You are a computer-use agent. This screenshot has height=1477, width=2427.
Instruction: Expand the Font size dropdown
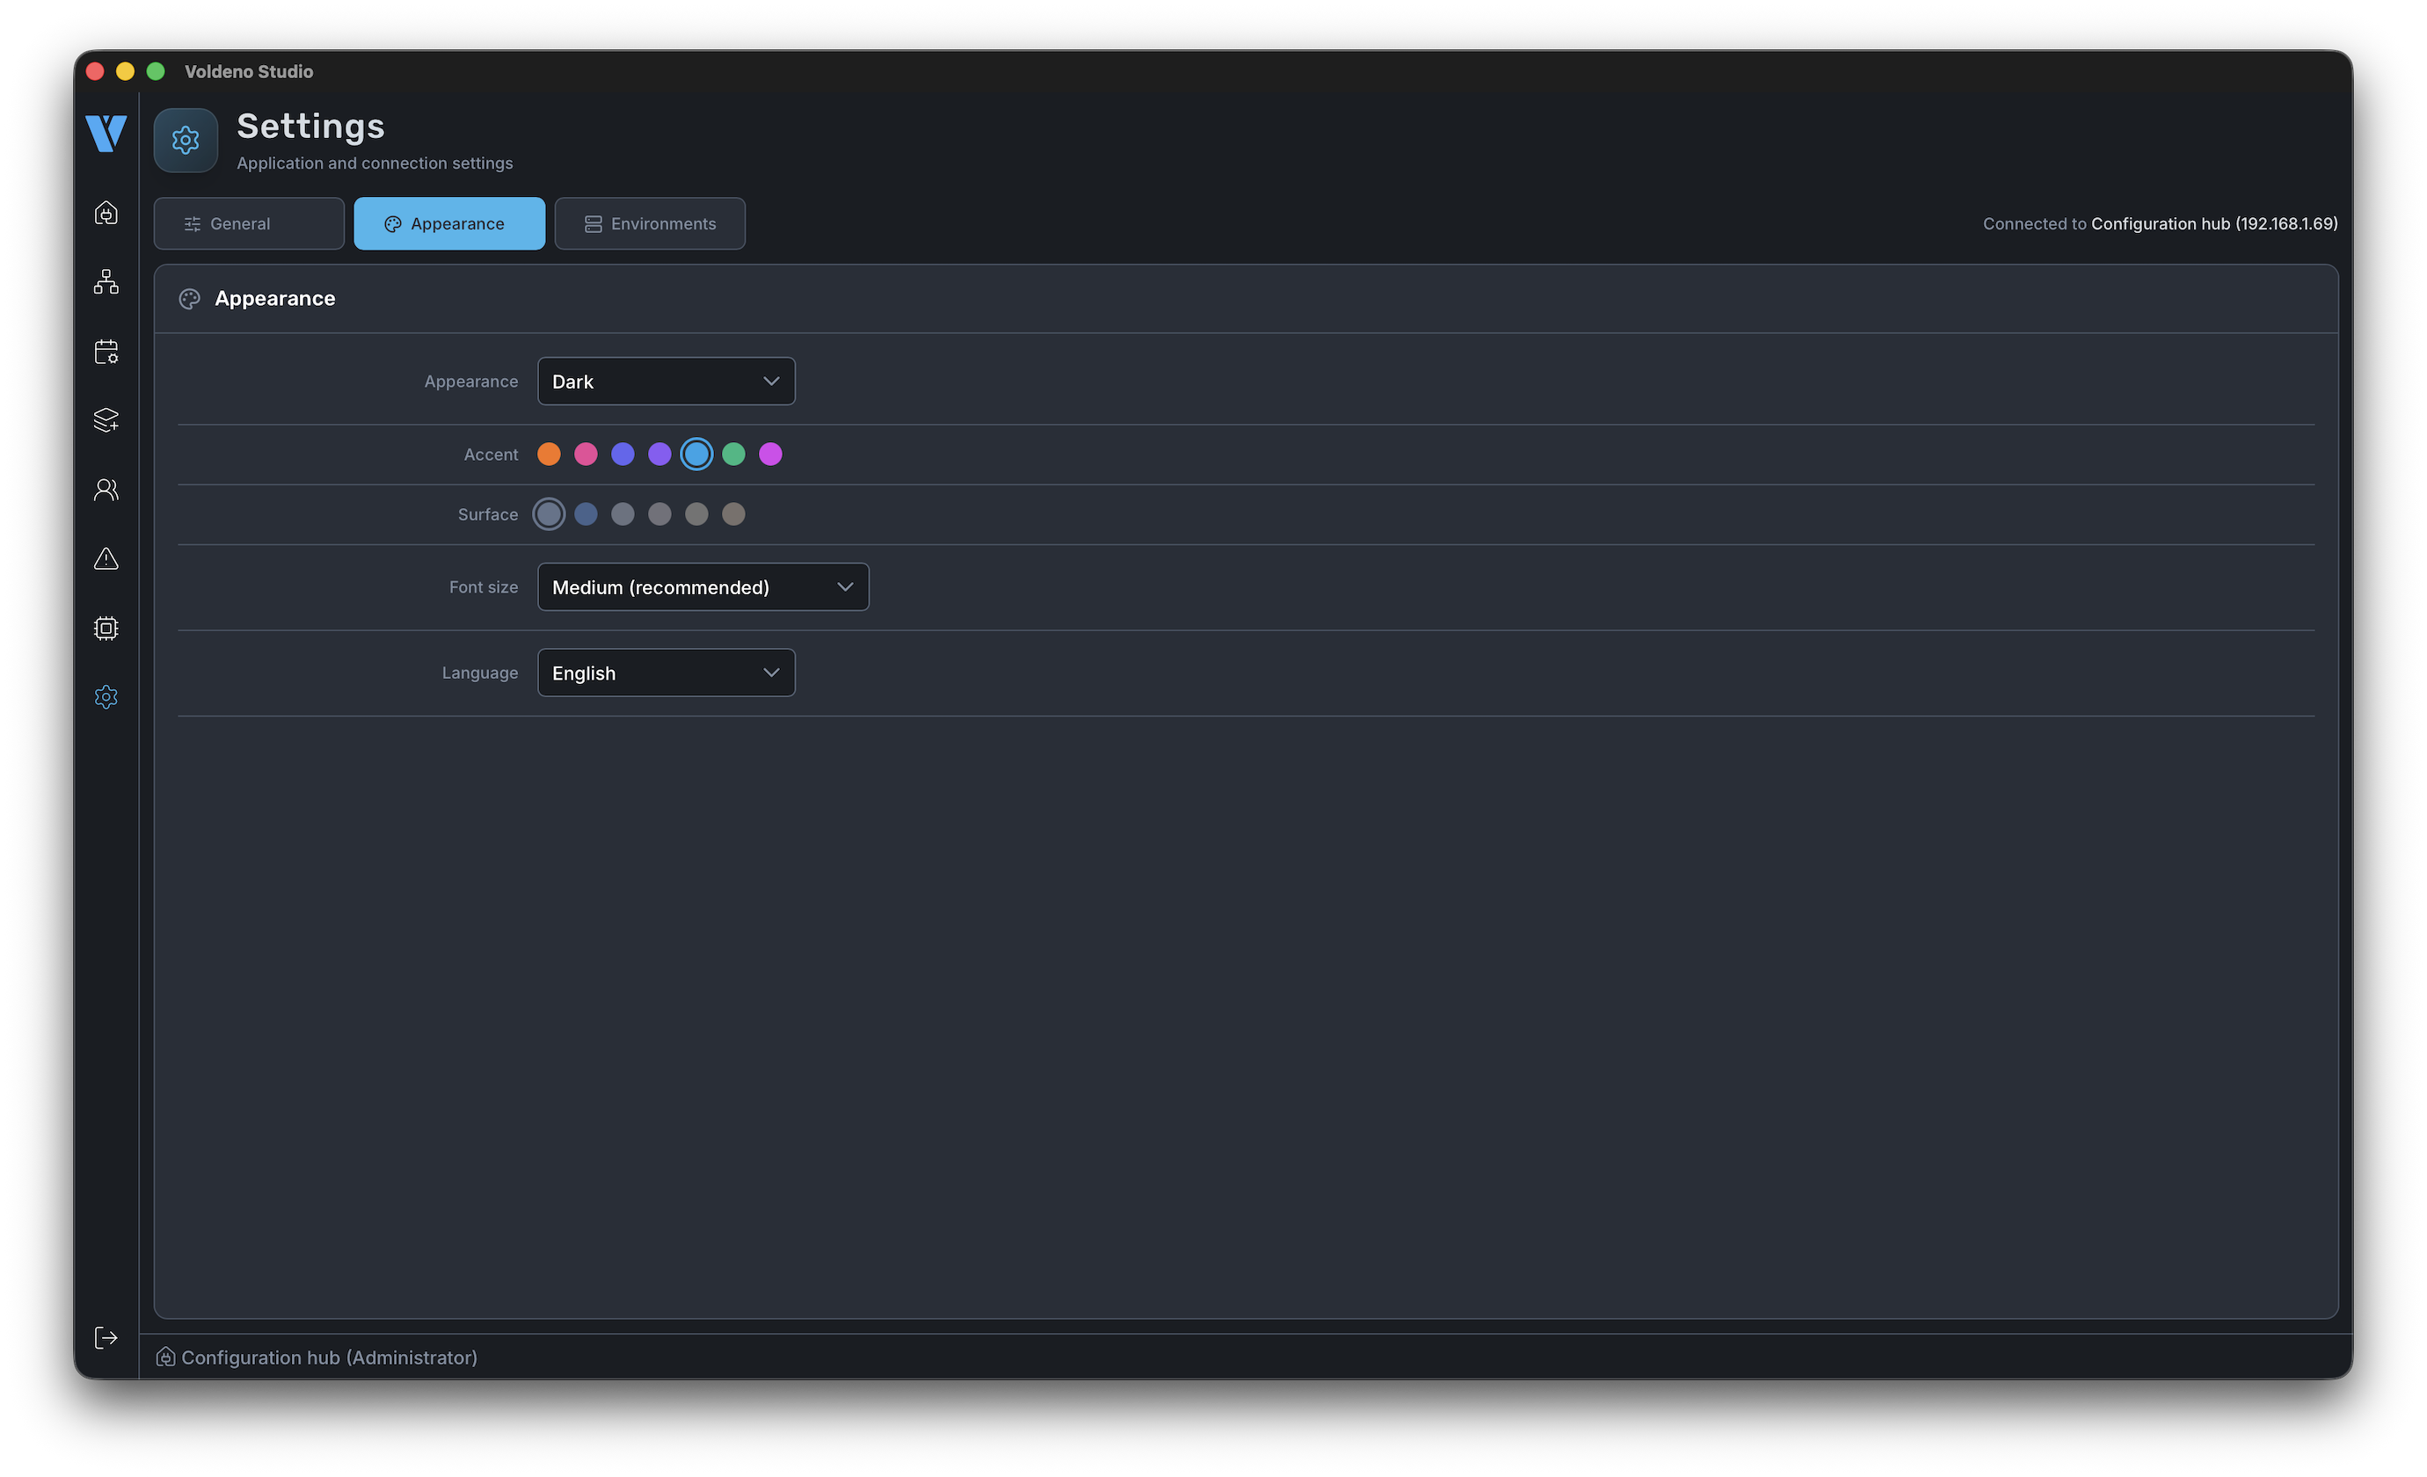click(703, 587)
